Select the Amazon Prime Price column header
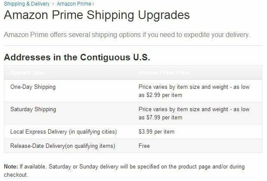 [164, 73]
